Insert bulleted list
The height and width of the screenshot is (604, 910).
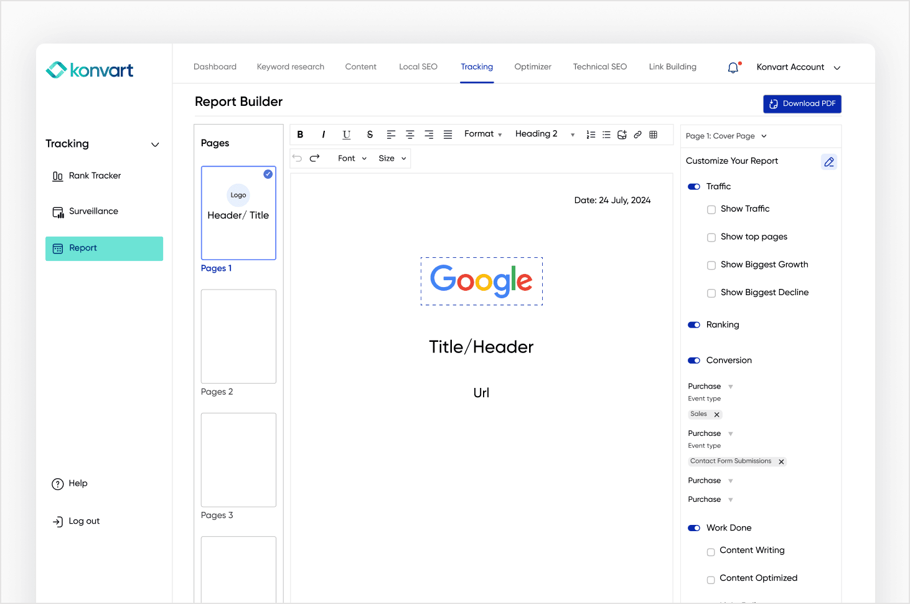(606, 134)
